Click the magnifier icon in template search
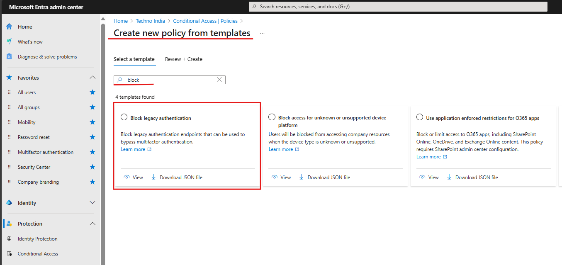562x265 pixels. point(119,80)
